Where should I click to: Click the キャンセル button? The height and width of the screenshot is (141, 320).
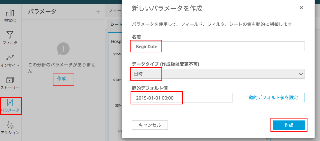150,125
